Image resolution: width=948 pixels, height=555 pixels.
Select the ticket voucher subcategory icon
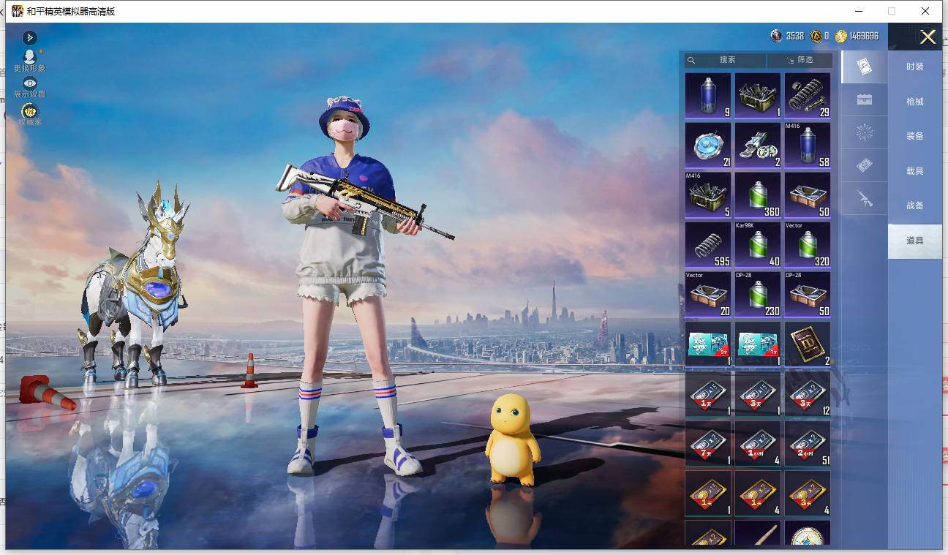coord(864,167)
